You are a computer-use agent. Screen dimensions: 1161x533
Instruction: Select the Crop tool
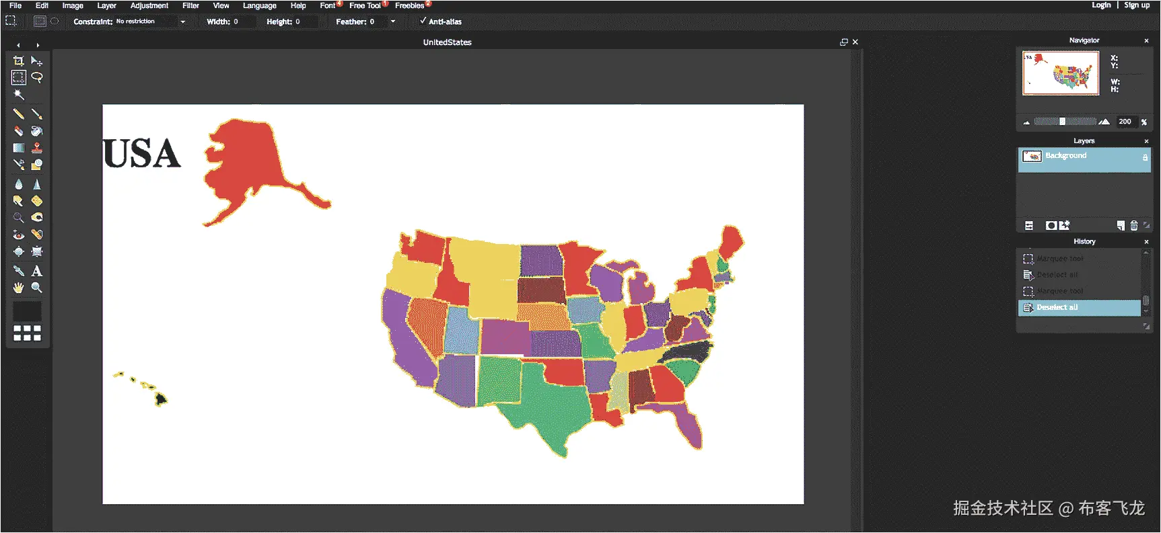click(x=18, y=61)
